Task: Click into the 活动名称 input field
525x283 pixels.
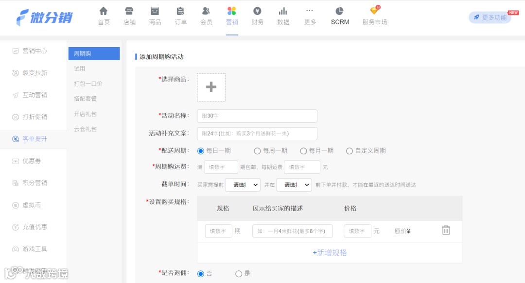Action: pos(257,116)
